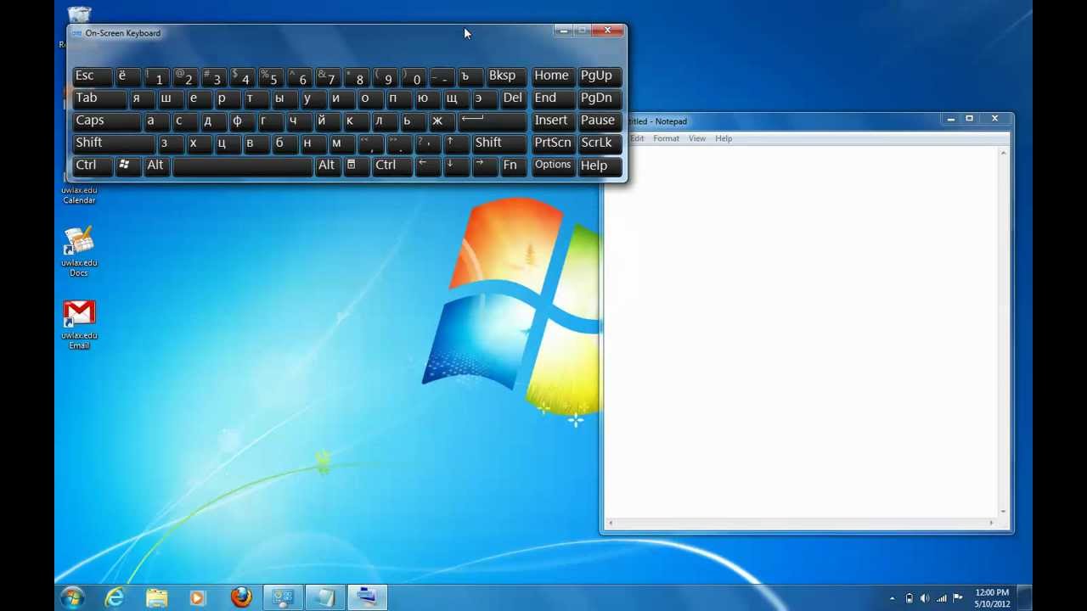Toggle the left Alt key

point(155,165)
